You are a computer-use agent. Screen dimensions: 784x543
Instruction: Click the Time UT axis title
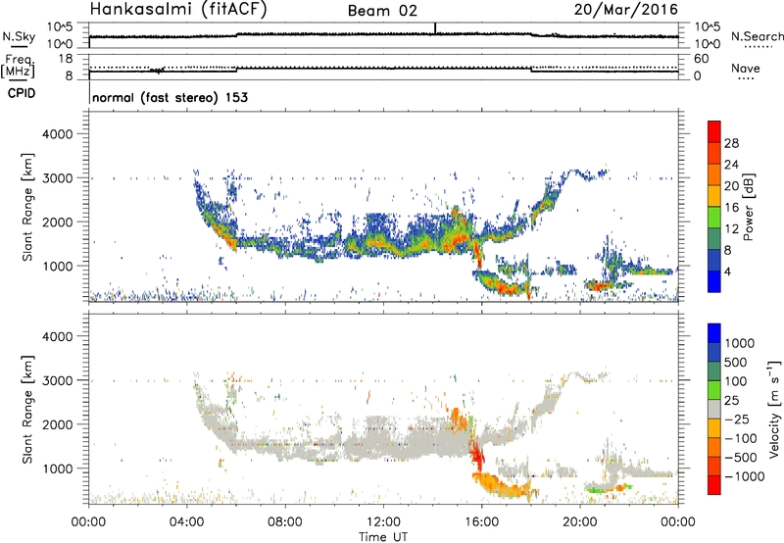coord(383,537)
